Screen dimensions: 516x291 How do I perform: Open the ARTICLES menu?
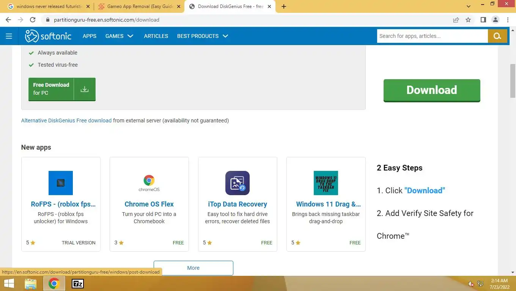pyautogui.click(x=156, y=36)
